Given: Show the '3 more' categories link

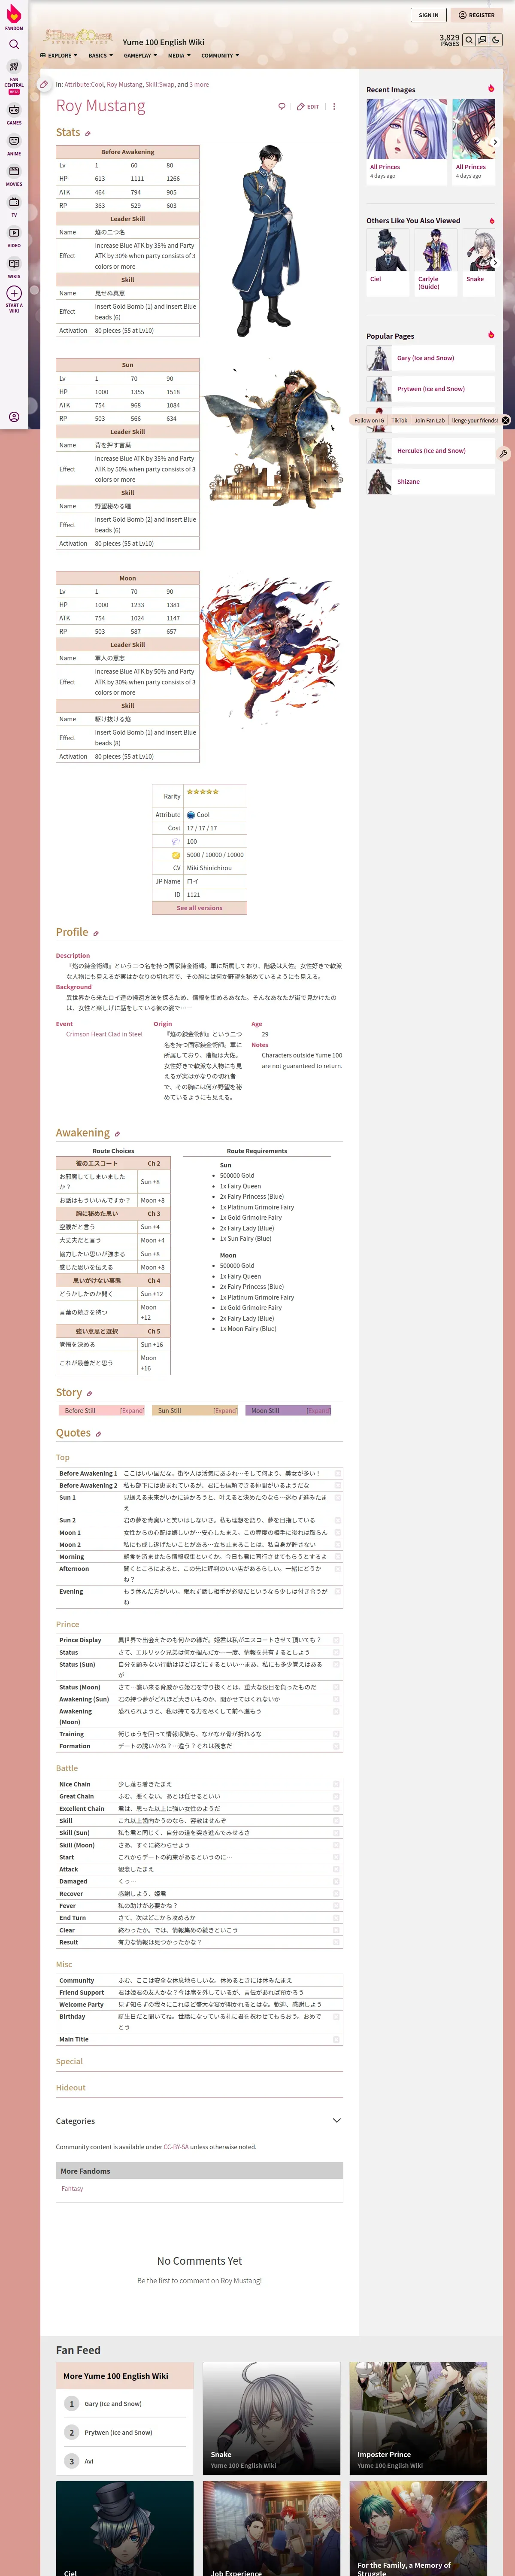Looking at the screenshot, I should pos(199,85).
